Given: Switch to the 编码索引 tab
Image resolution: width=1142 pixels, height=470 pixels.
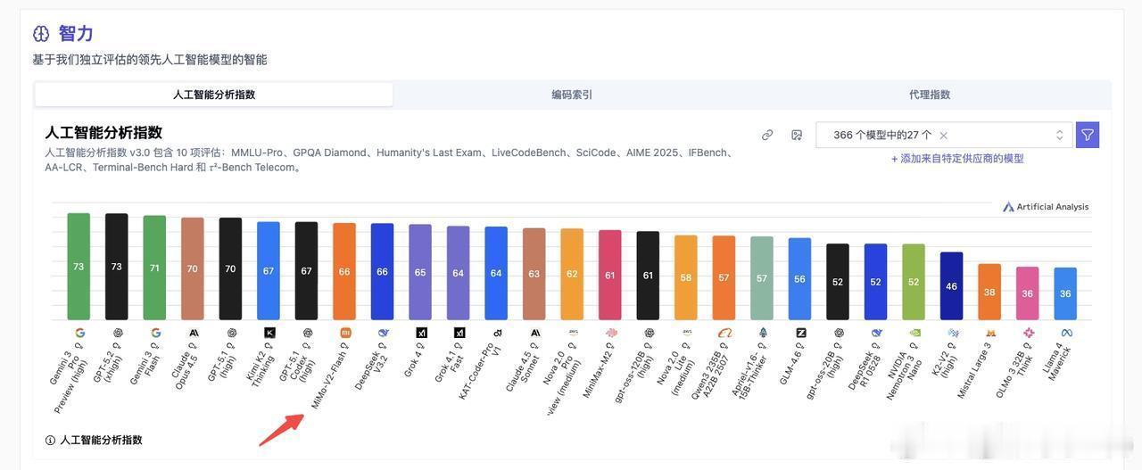Looking at the screenshot, I should pyautogui.click(x=572, y=95).
